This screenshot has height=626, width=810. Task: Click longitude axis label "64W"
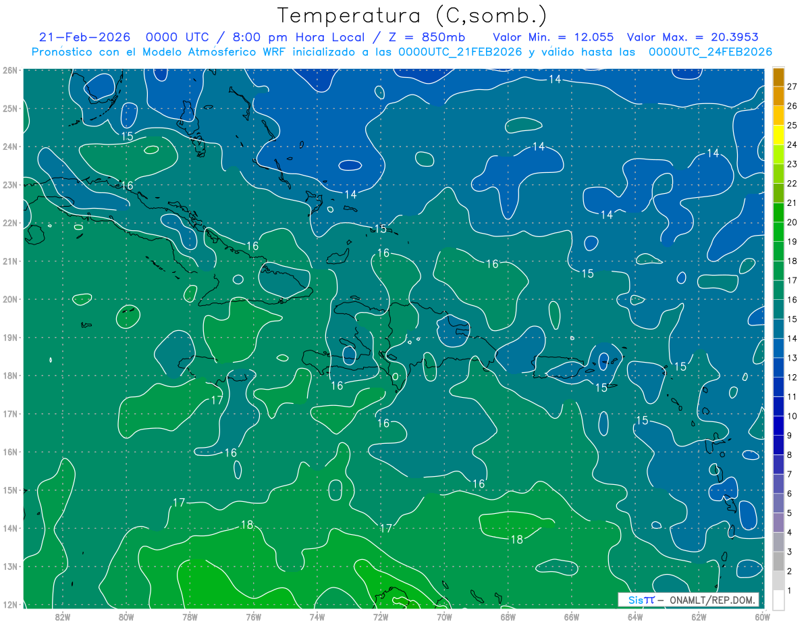pos(634,617)
